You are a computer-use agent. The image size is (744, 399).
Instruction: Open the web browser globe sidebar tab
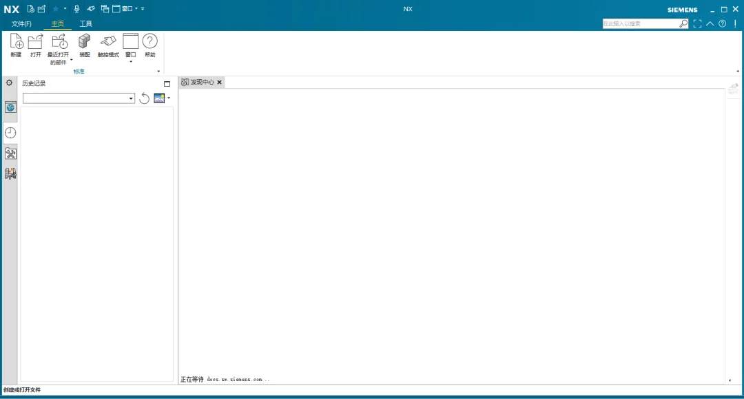[x=10, y=107]
